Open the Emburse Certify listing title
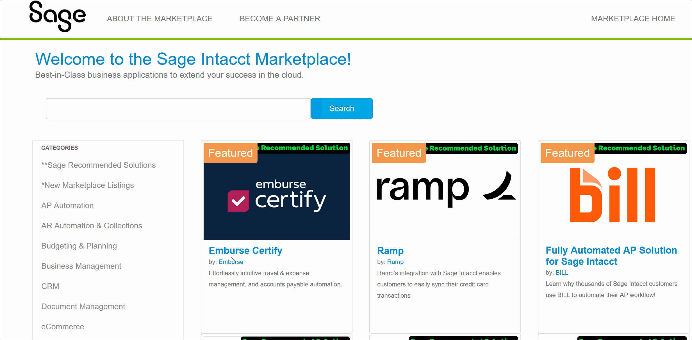Screen dimensions: 692x340 point(245,251)
